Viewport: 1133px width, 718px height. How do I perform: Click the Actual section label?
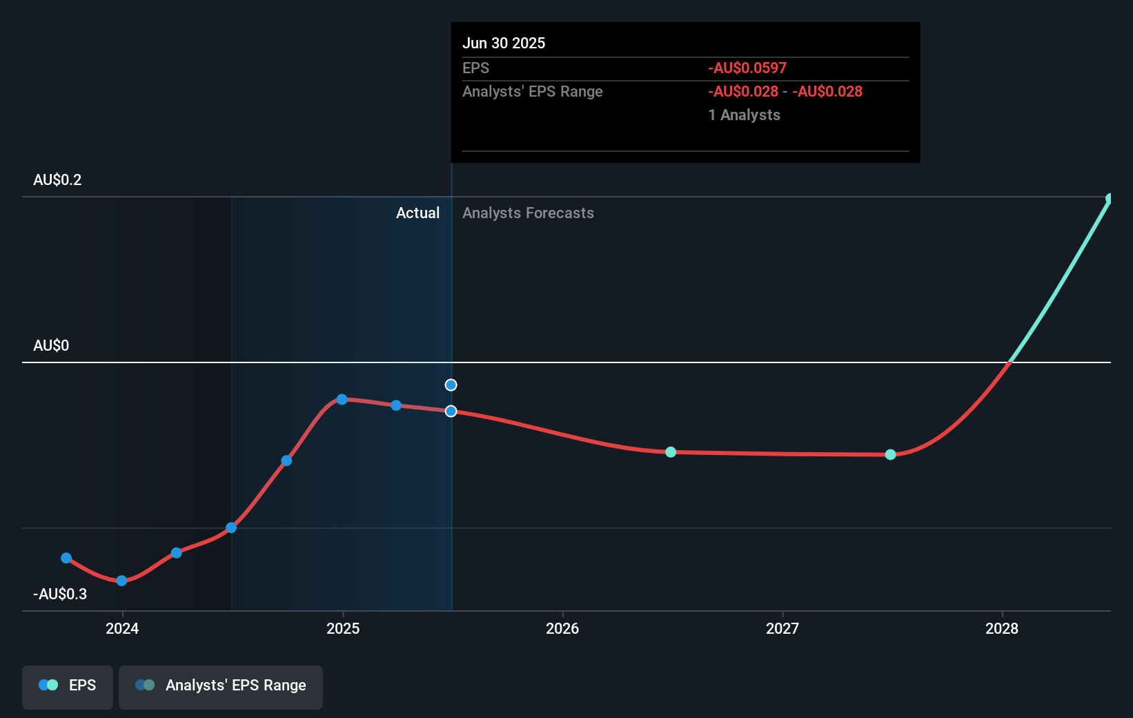[417, 213]
